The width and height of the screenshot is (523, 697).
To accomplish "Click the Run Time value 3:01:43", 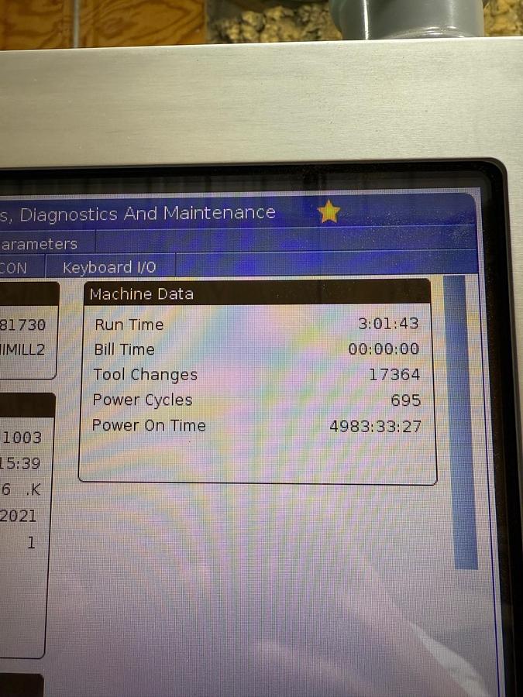I will pyautogui.click(x=388, y=323).
